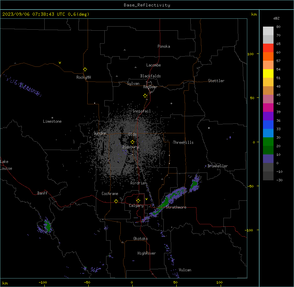Screen dimensions: 294x287
Task: Click the Drumheller label
Action: (x=218, y=166)
